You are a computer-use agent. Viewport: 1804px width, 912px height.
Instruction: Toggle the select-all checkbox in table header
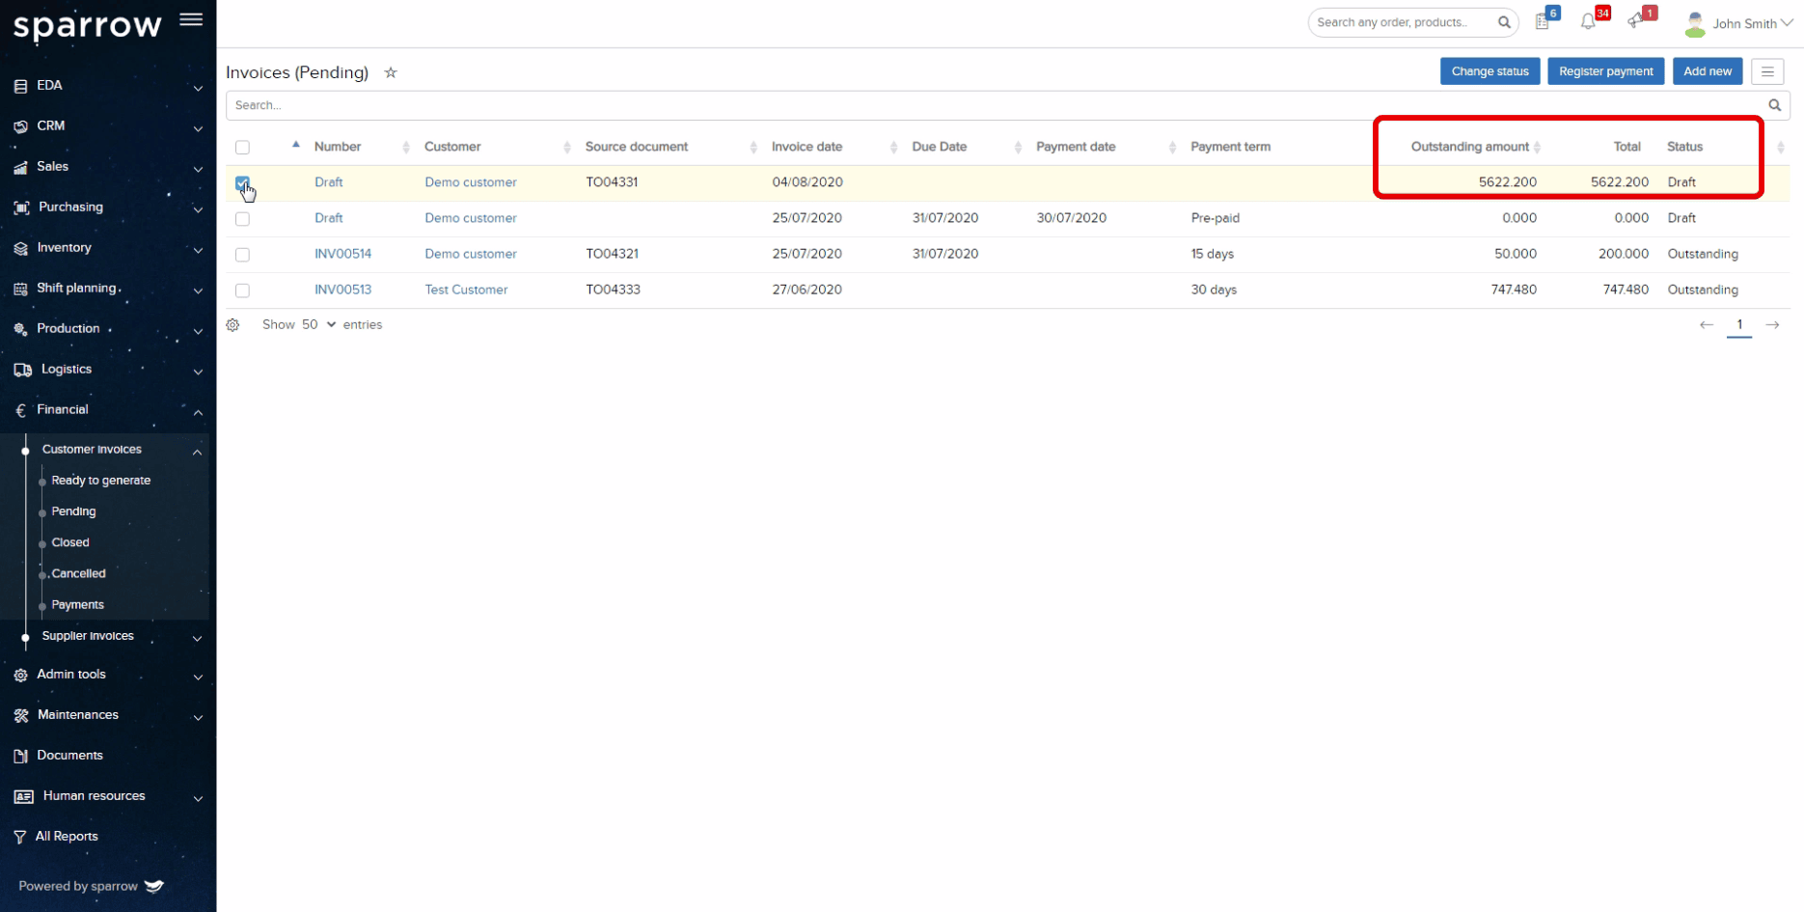point(242,148)
